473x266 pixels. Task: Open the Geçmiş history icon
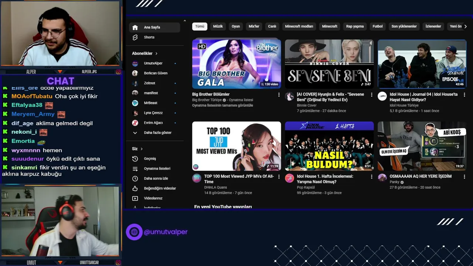click(135, 158)
